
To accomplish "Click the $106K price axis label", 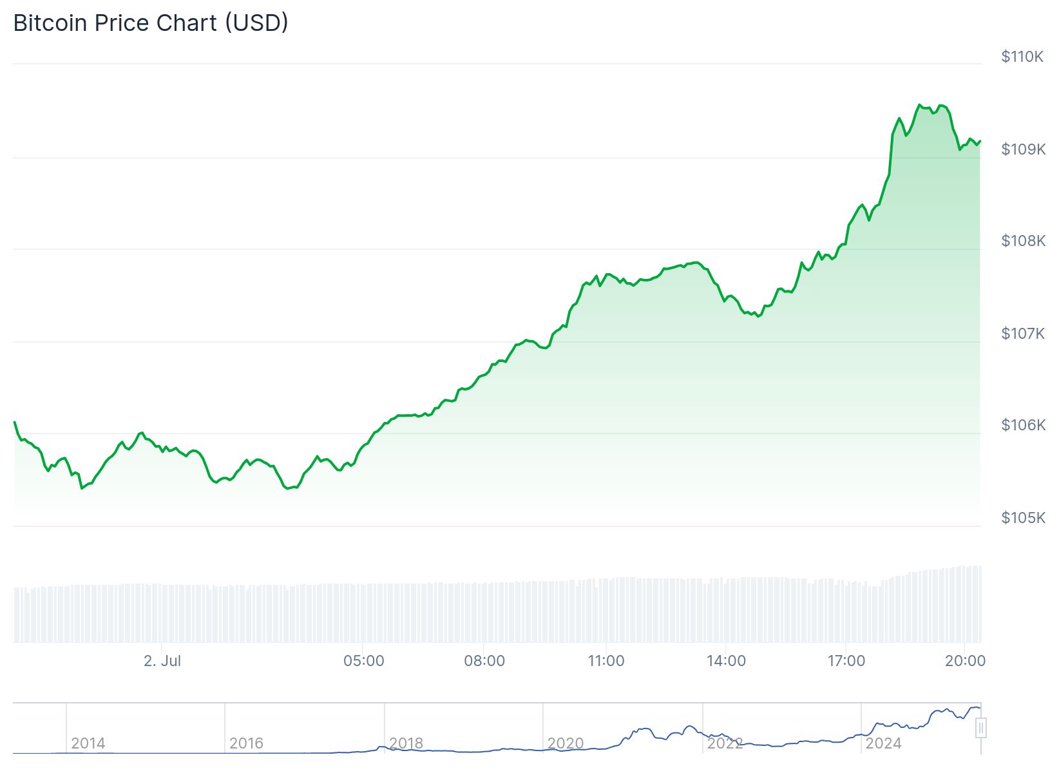I will point(1023,425).
